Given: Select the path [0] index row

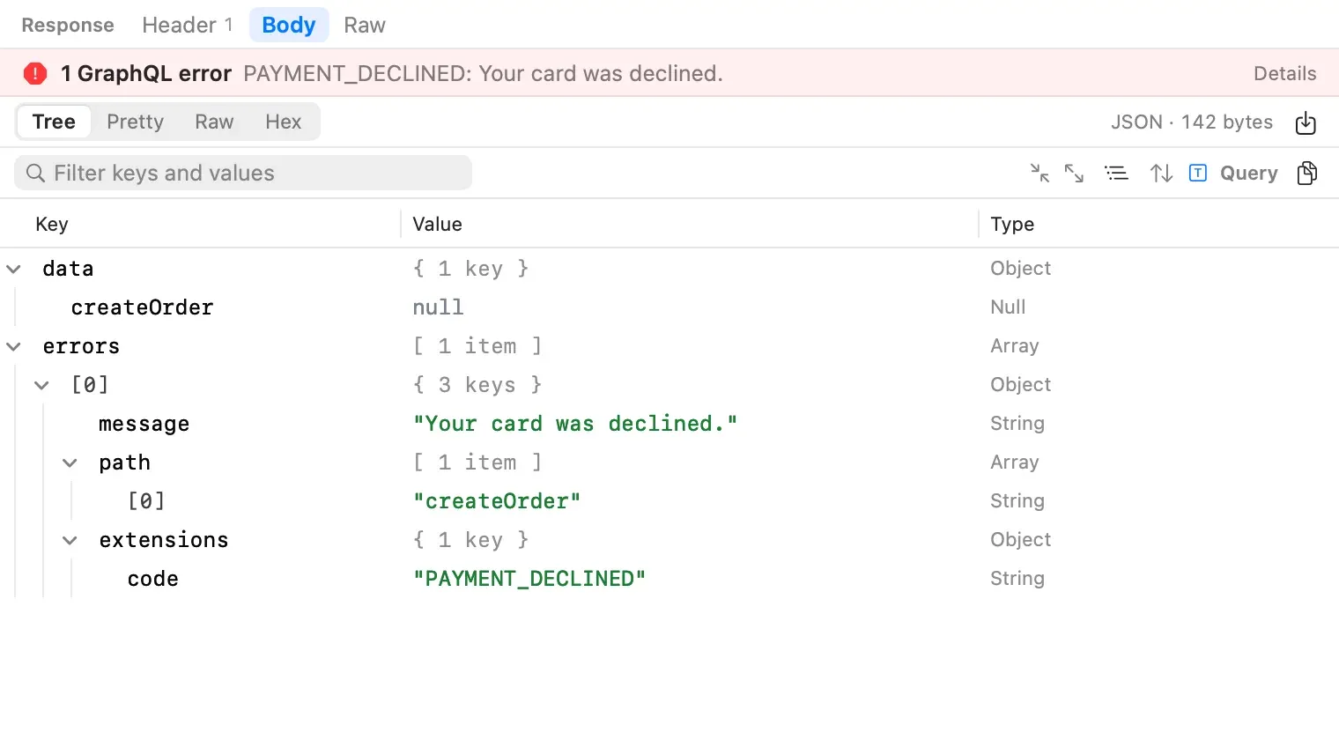Looking at the screenshot, I should pos(146,501).
